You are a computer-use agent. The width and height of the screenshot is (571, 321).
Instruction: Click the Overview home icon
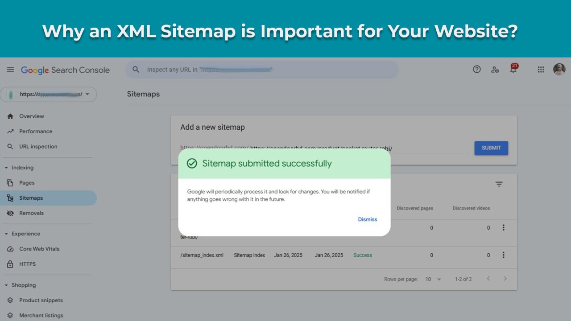point(10,116)
